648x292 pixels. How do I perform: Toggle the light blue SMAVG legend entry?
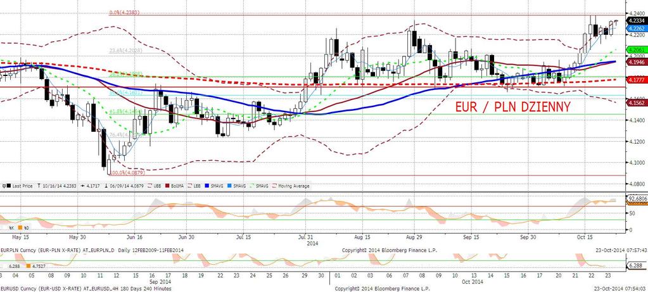236,186
